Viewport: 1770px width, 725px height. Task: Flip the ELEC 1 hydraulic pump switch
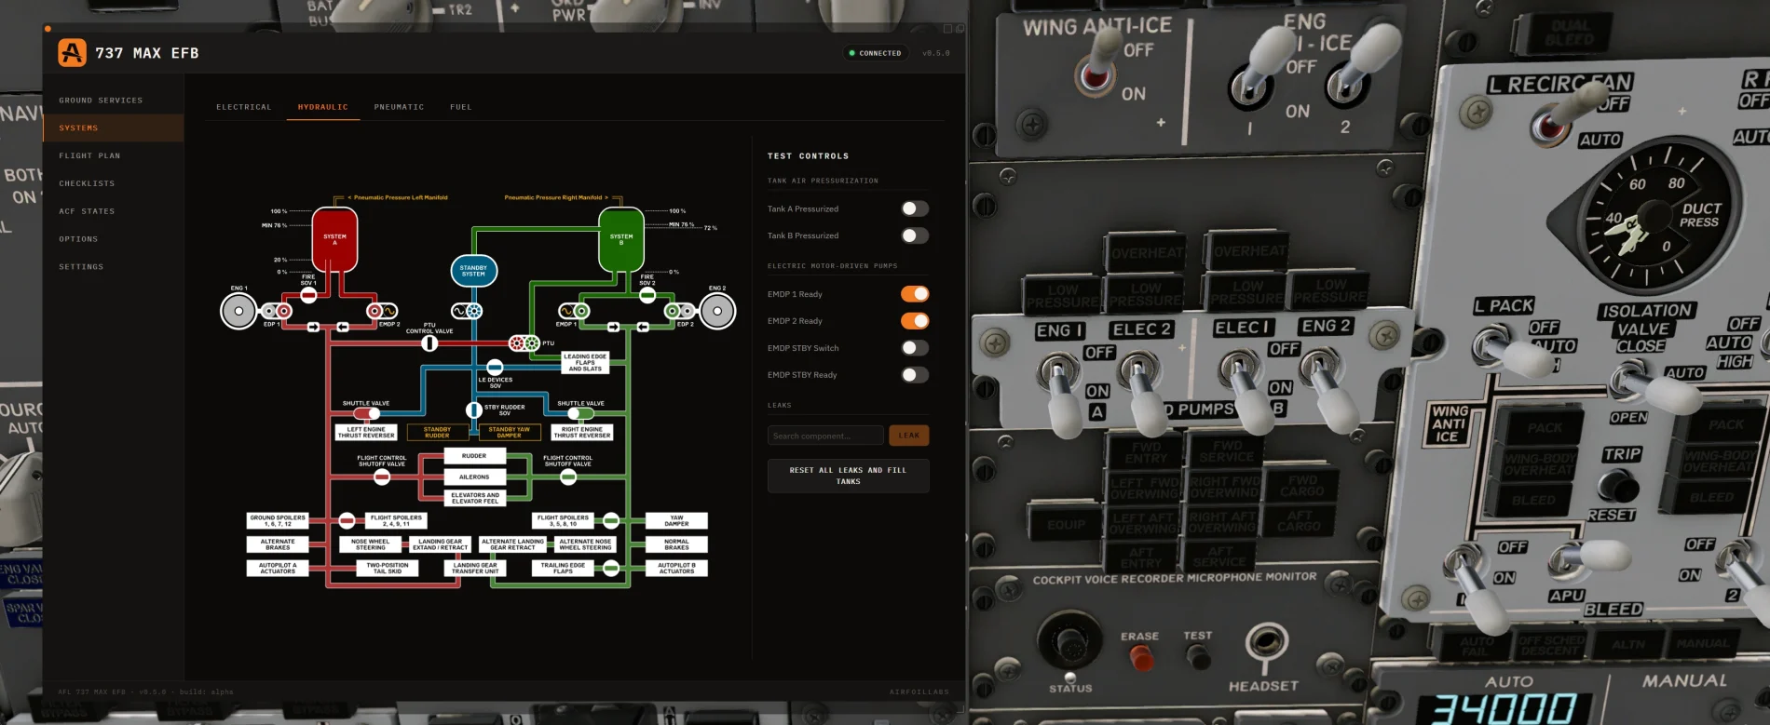pos(1245,391)
